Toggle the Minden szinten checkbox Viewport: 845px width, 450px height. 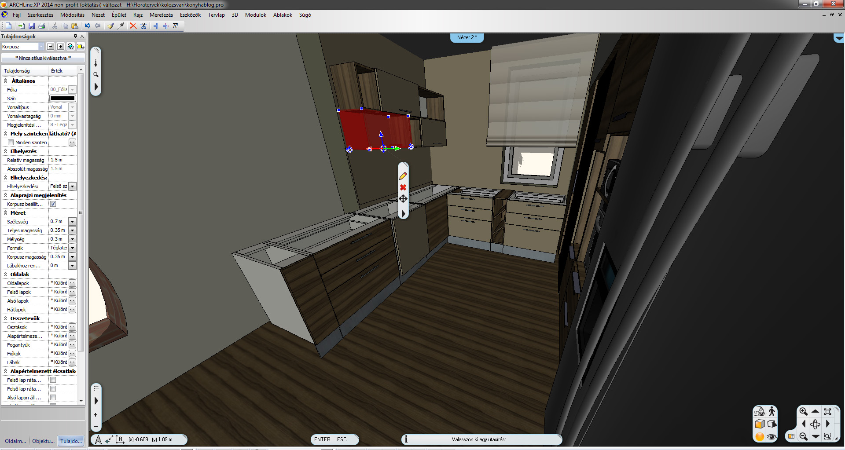pyautogui.click(x=11, y=143)
